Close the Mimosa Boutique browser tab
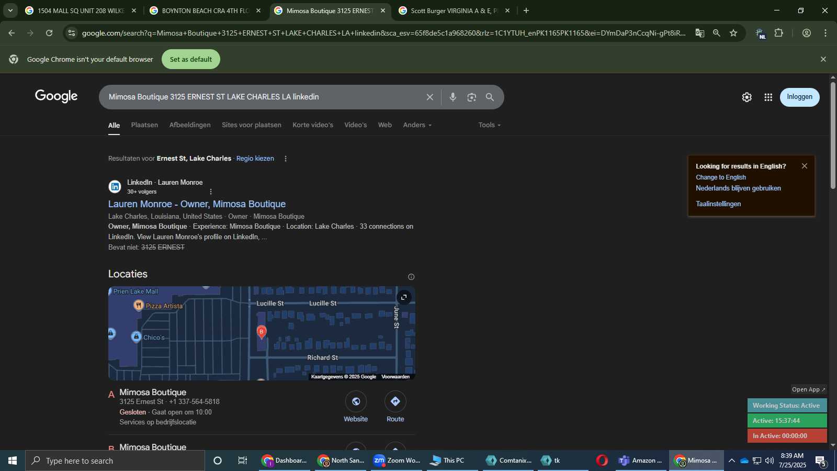The width and height of the screenshot is (837, 471). [383, 10]
